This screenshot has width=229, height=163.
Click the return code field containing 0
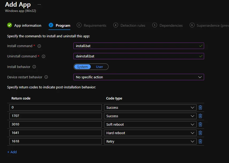(x=55, y=107)
